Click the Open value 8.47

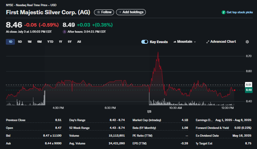point(58,128)
